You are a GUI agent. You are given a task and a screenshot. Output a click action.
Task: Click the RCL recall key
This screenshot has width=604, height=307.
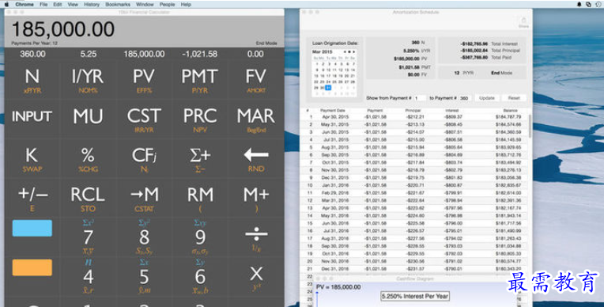pos(88,198)
